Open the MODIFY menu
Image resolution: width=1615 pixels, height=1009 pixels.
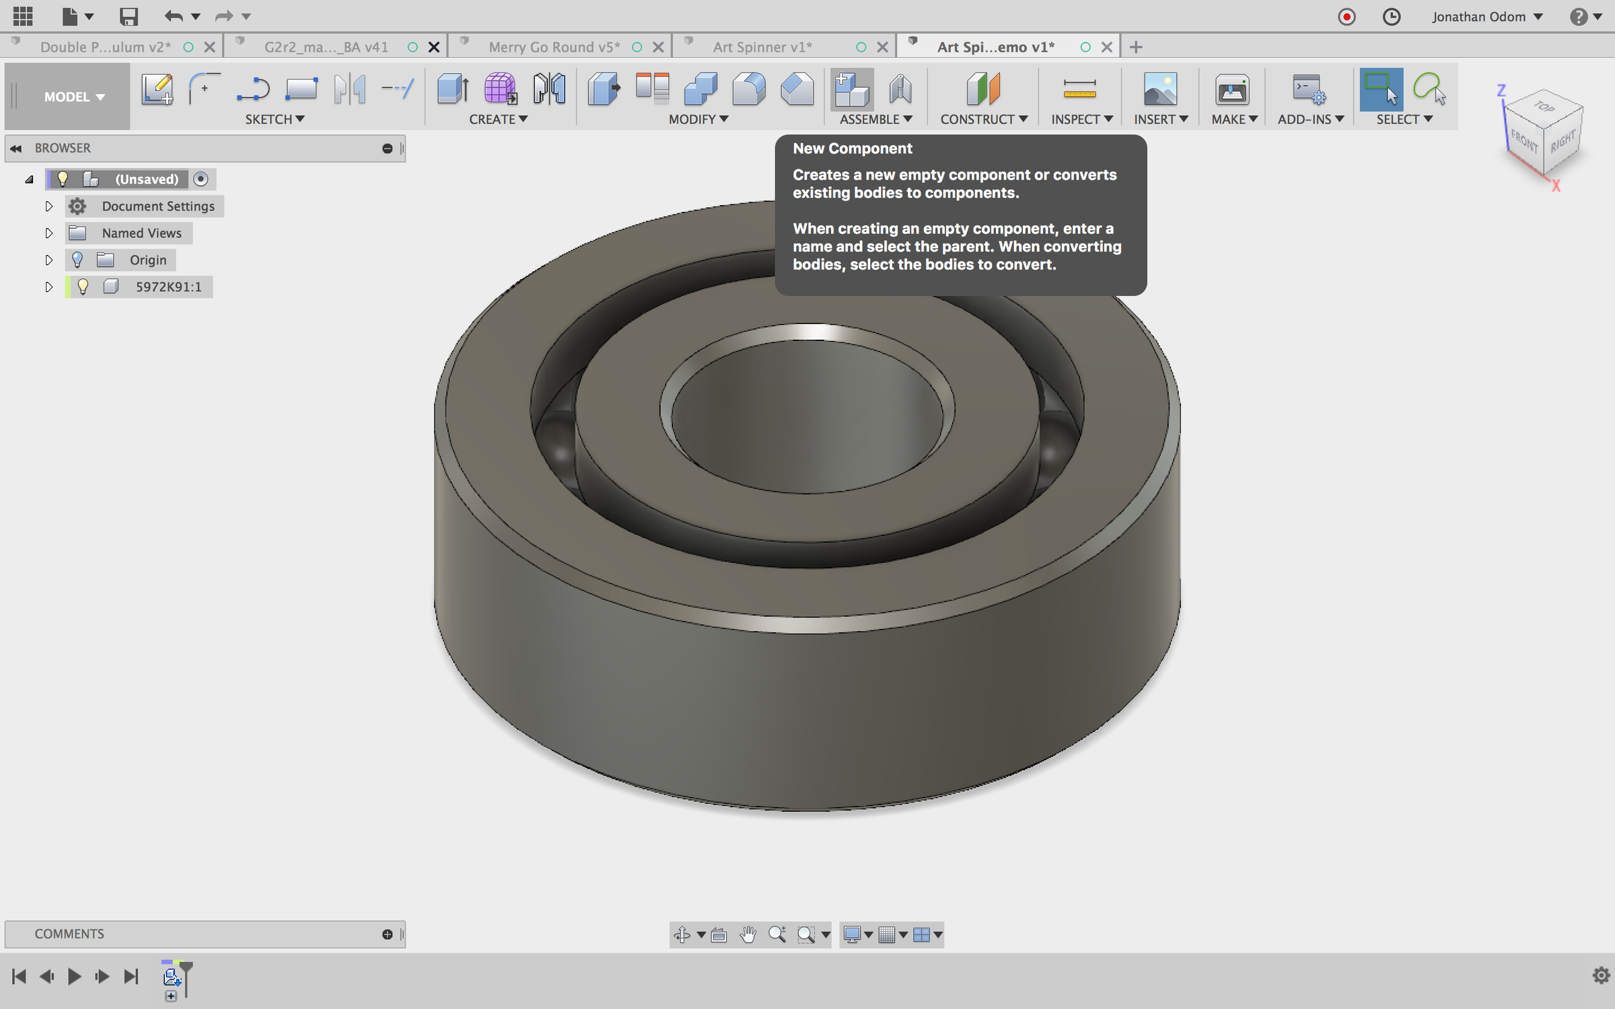click(x=698, y=119)
